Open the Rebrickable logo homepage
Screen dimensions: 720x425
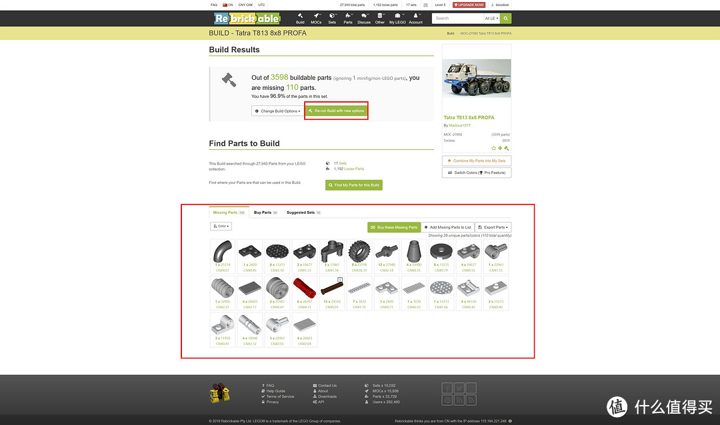click(247, 19)
